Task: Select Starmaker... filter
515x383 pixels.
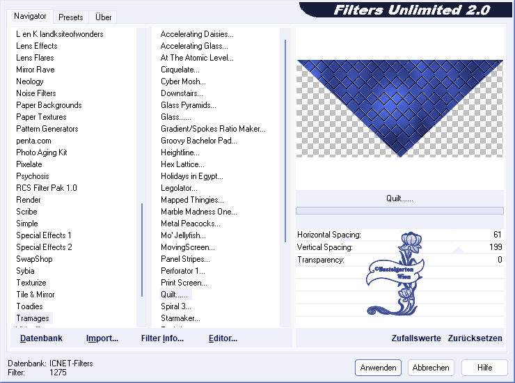Action: (180, 318)
